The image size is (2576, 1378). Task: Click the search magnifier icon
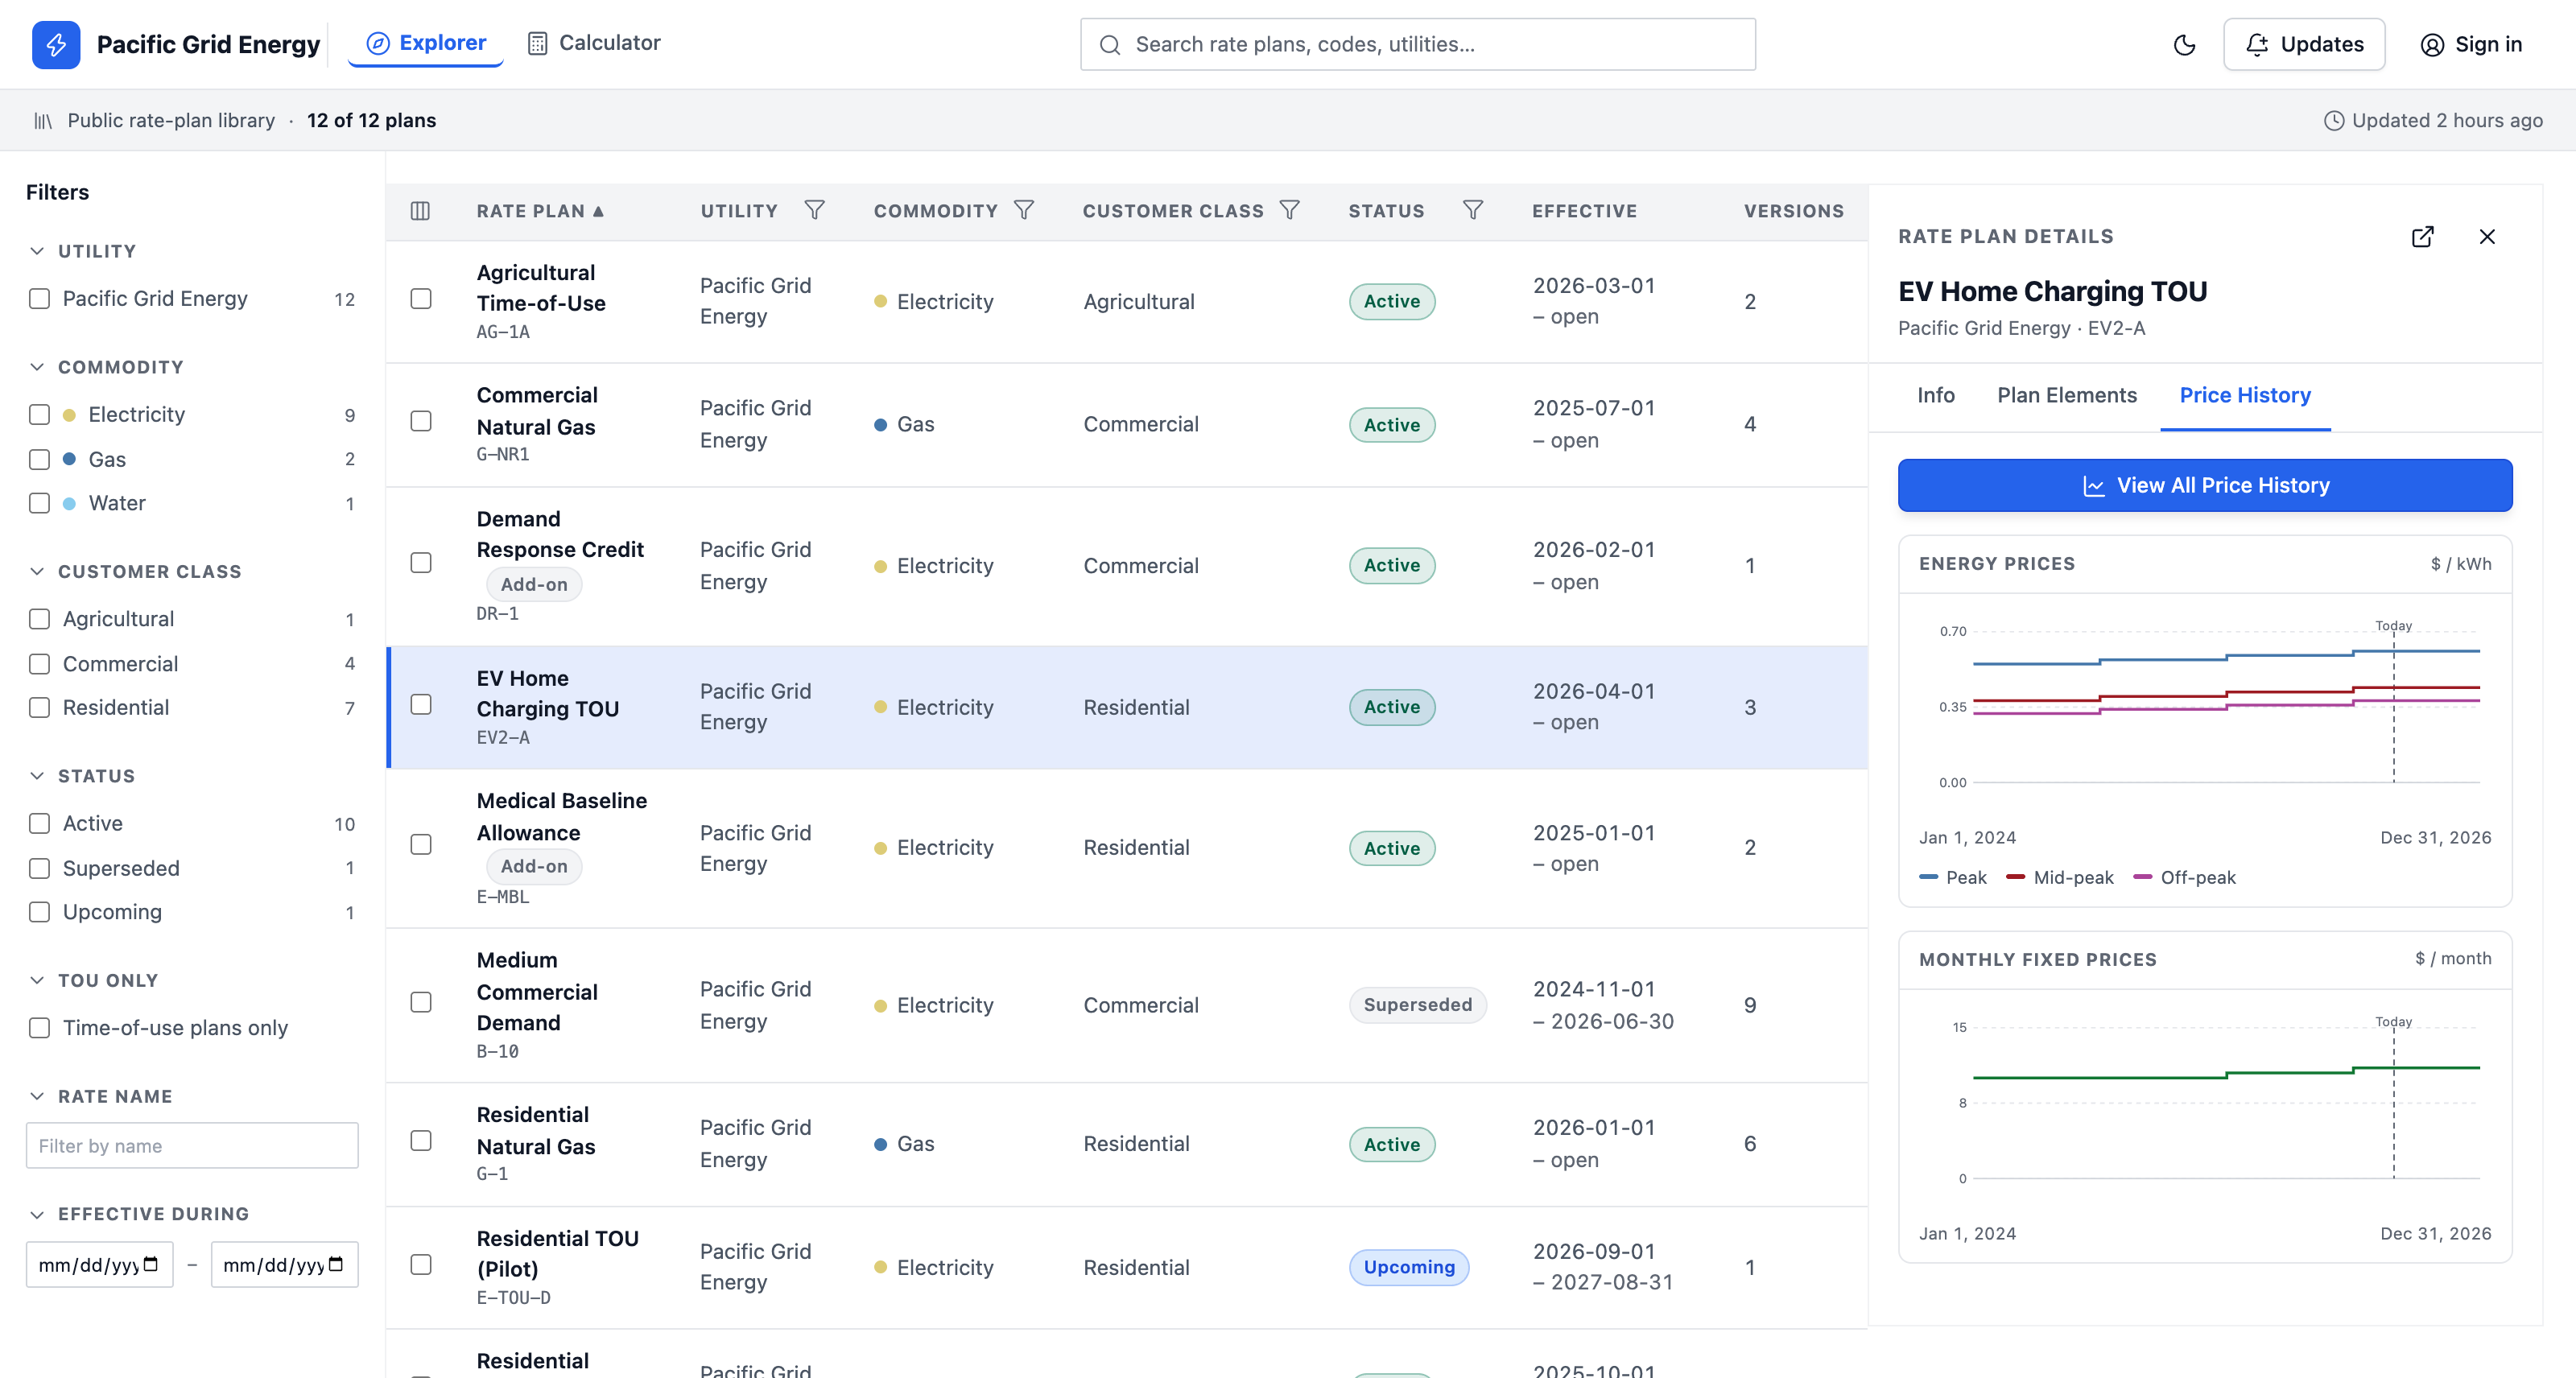click(x=1110, y=44)
